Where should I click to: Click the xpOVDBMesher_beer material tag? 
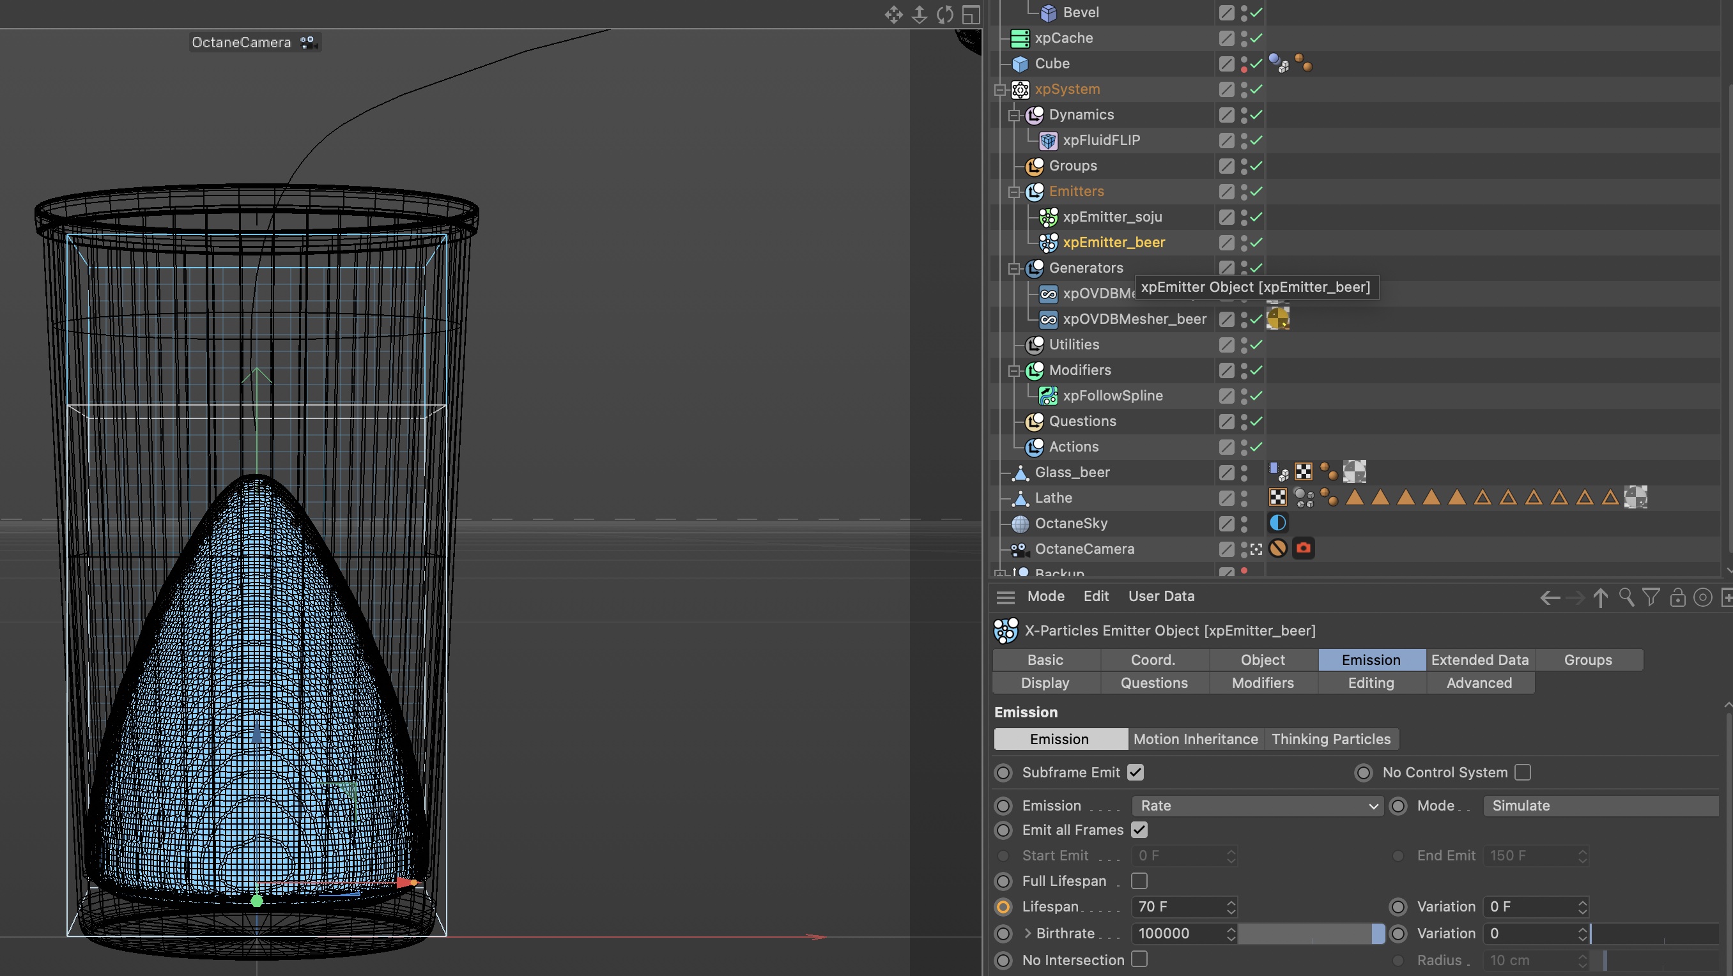(1277, 319)
